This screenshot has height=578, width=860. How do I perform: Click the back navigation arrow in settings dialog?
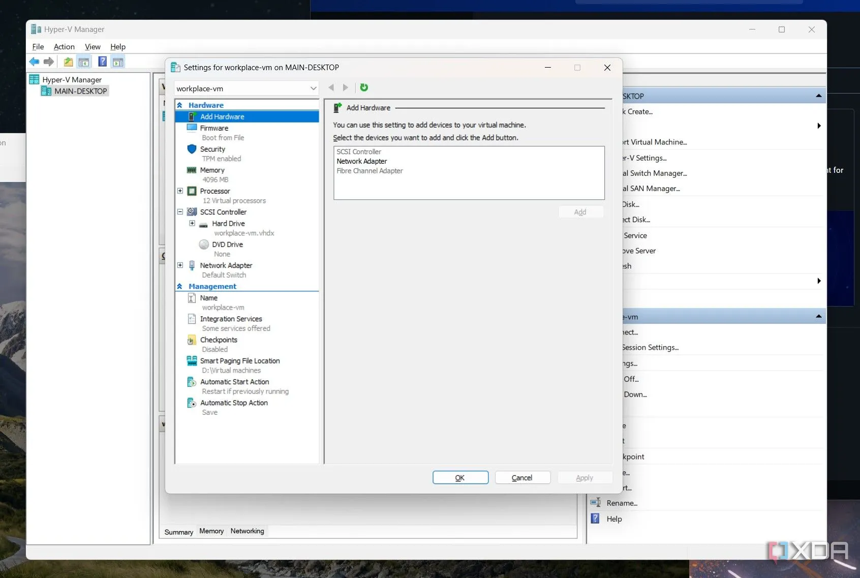(x=331, y=87)
